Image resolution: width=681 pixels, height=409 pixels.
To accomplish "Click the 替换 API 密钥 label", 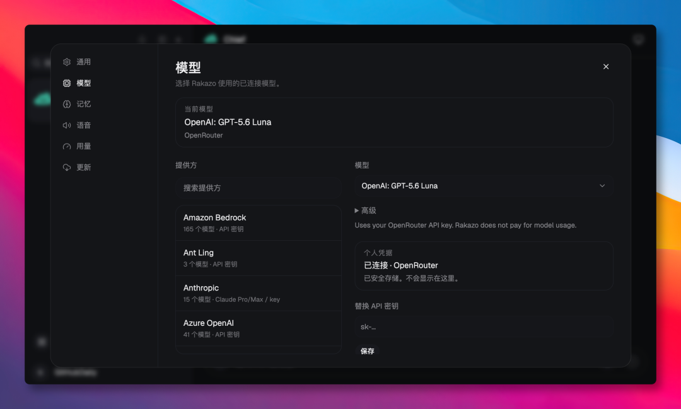I will [x=376, y=306].
